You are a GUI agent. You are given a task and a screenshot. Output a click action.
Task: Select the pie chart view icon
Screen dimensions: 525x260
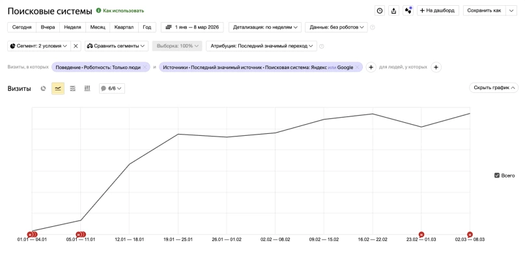click(44, 88)
